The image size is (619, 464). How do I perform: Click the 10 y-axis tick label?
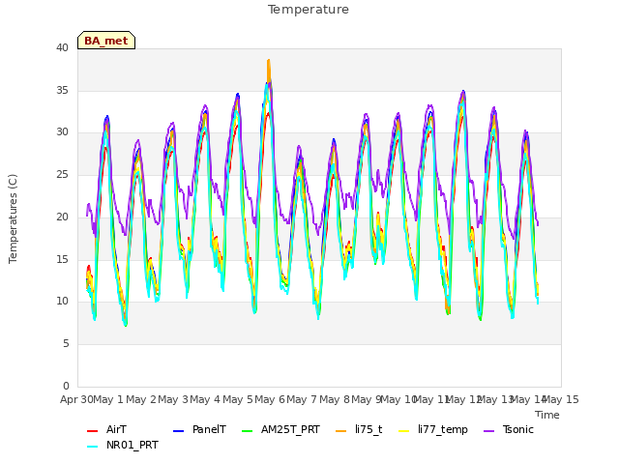pyautogui.click(x=62, y=302)
